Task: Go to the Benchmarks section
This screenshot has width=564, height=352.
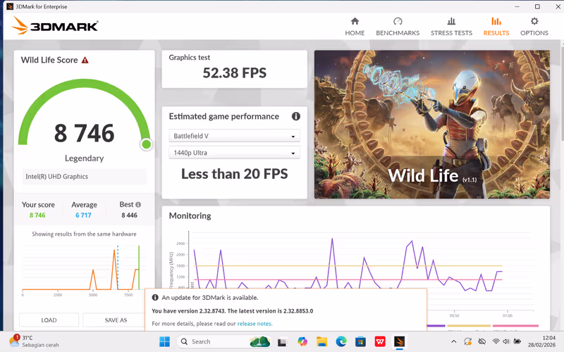Action: 398,27
